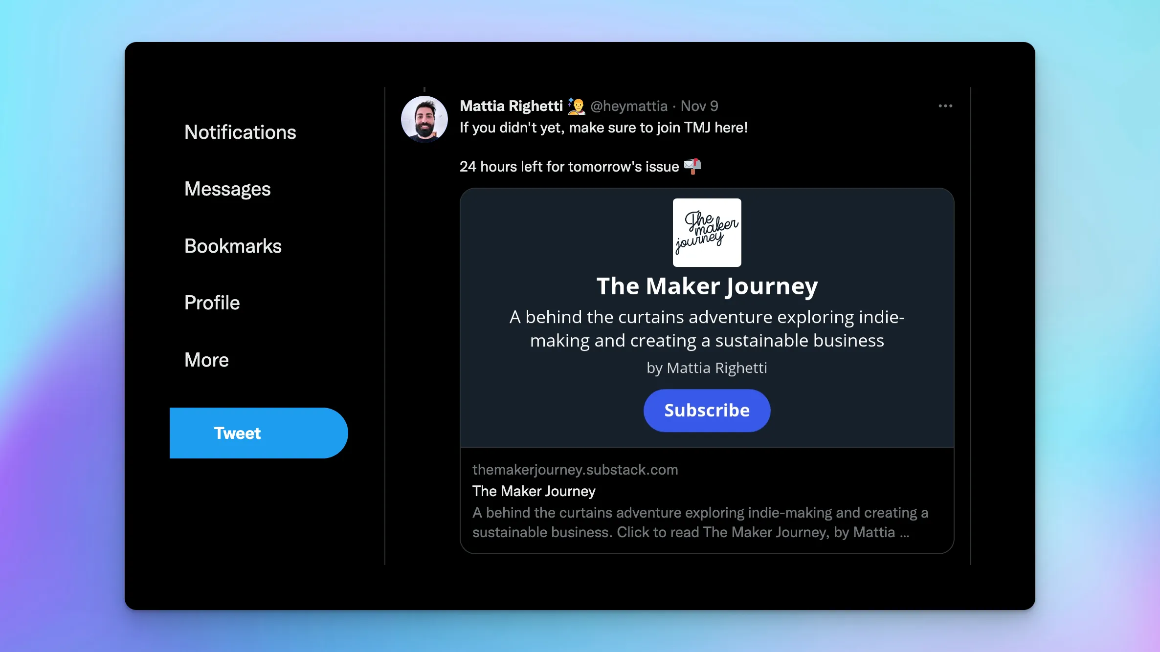
Task: Open Notifications in the sidebar
Action: tap(240, 132)
